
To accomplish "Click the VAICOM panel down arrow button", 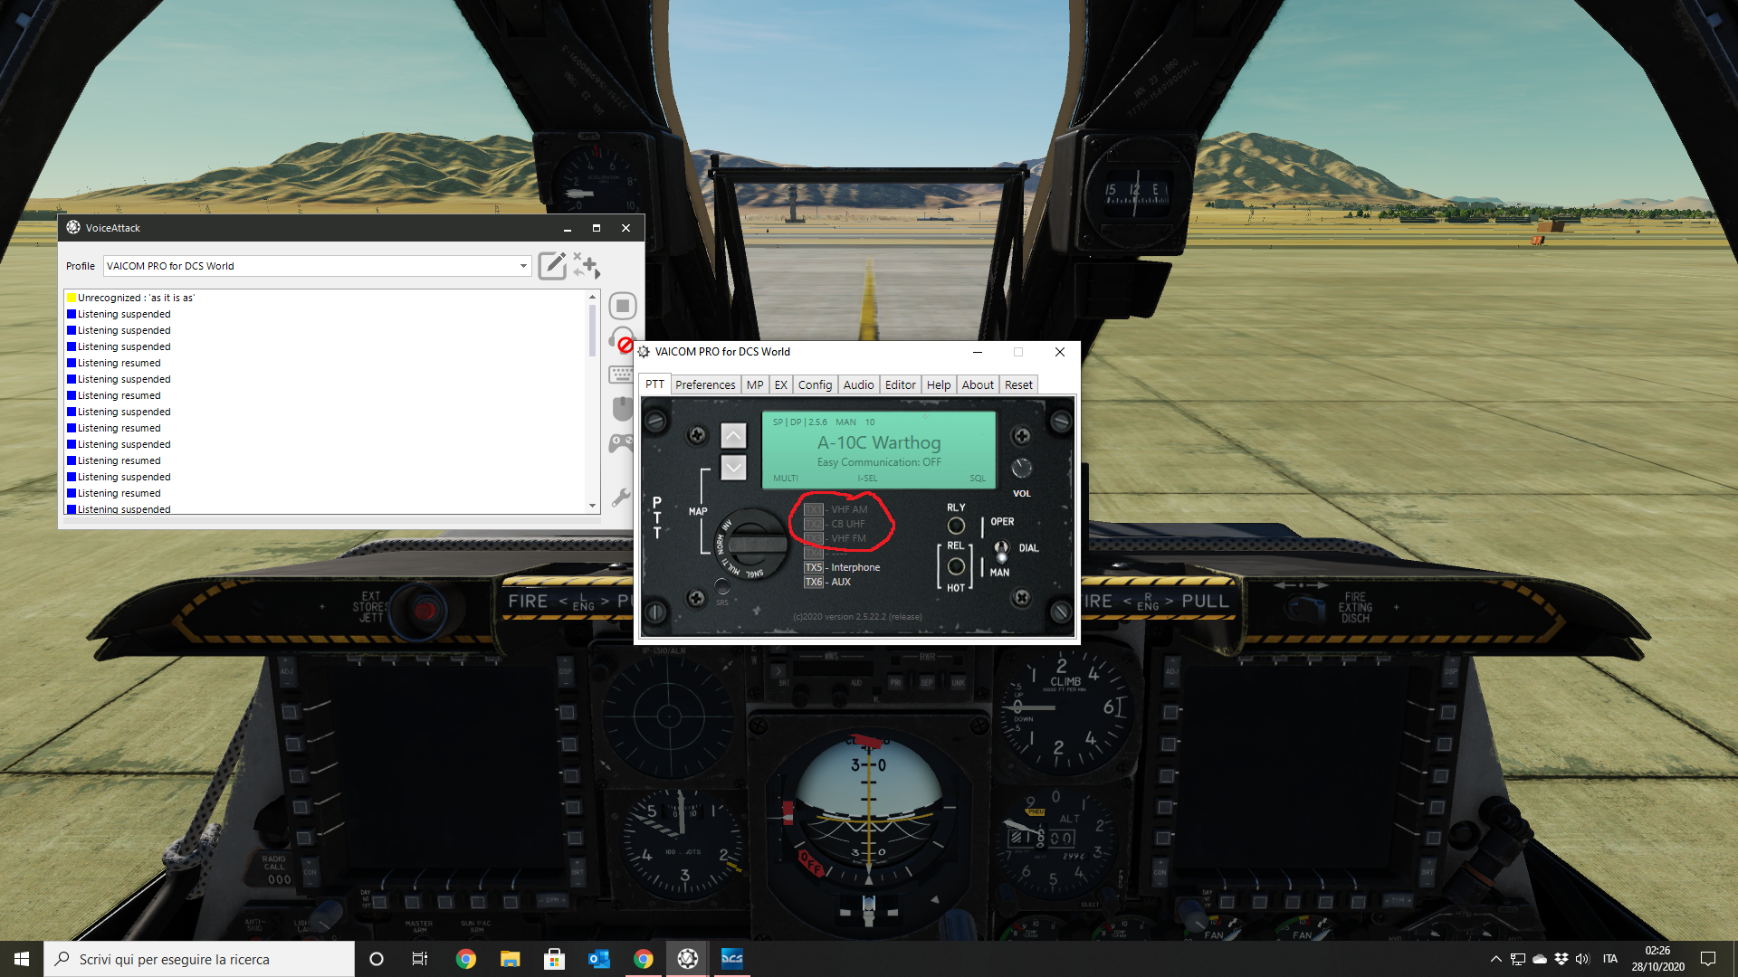I will click(733, 468).
